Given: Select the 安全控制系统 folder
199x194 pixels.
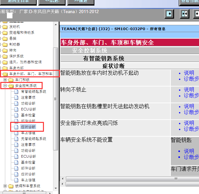Looking at the screenshot, I should coord(26,86).
